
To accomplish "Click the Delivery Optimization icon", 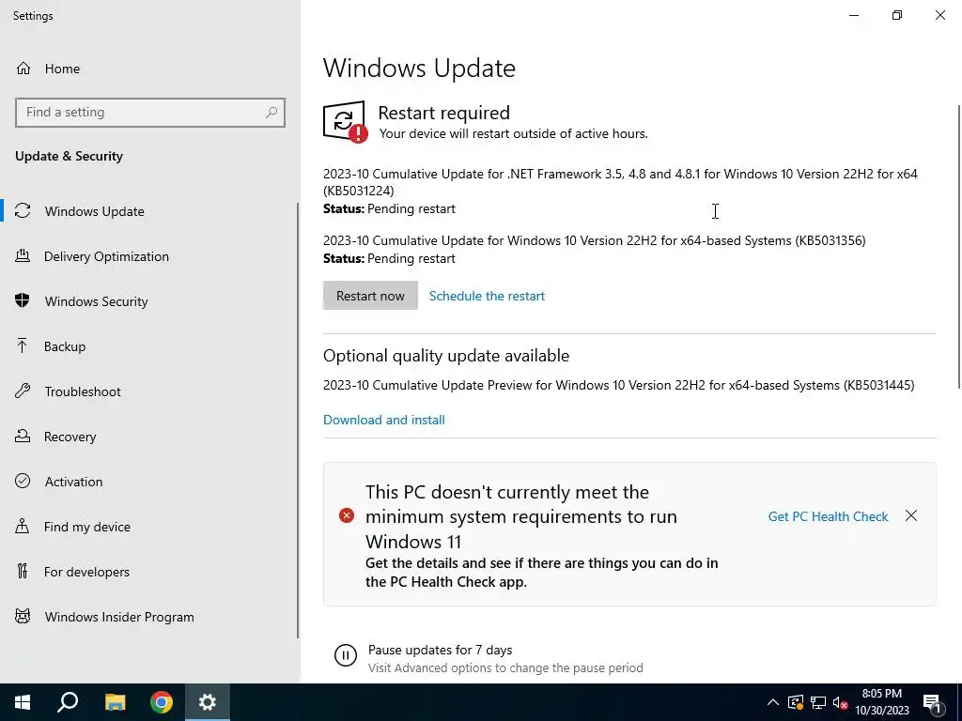I will (x=23, y=255).
